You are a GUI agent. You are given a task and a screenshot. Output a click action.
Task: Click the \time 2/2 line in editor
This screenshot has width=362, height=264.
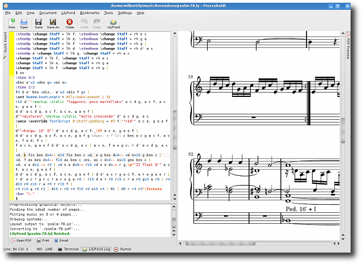25,88
